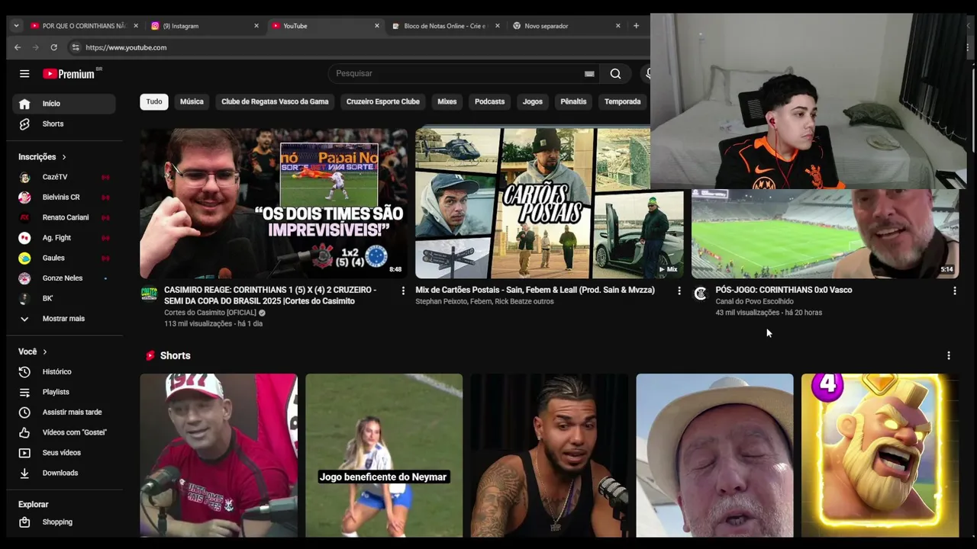Expand Inscrições section arrow
This screenshot has width=977, height=549.
click(x=64, y=157)
